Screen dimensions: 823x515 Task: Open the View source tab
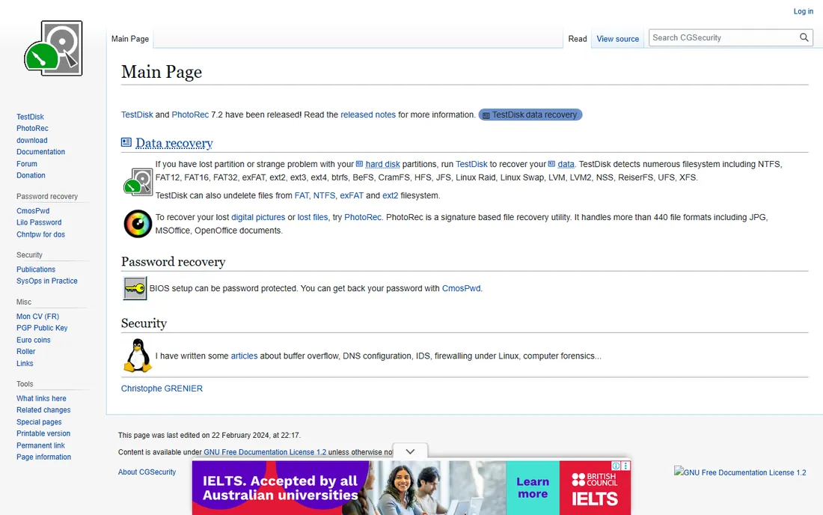click(x=618, y=39)
